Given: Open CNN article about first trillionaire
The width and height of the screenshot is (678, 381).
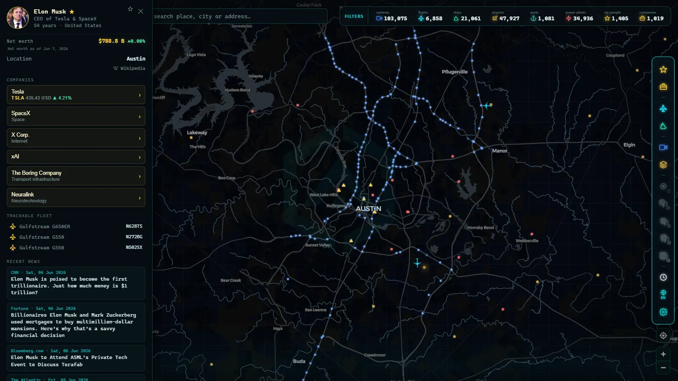Looking at the screenshot, I should [x=76, y=283].
